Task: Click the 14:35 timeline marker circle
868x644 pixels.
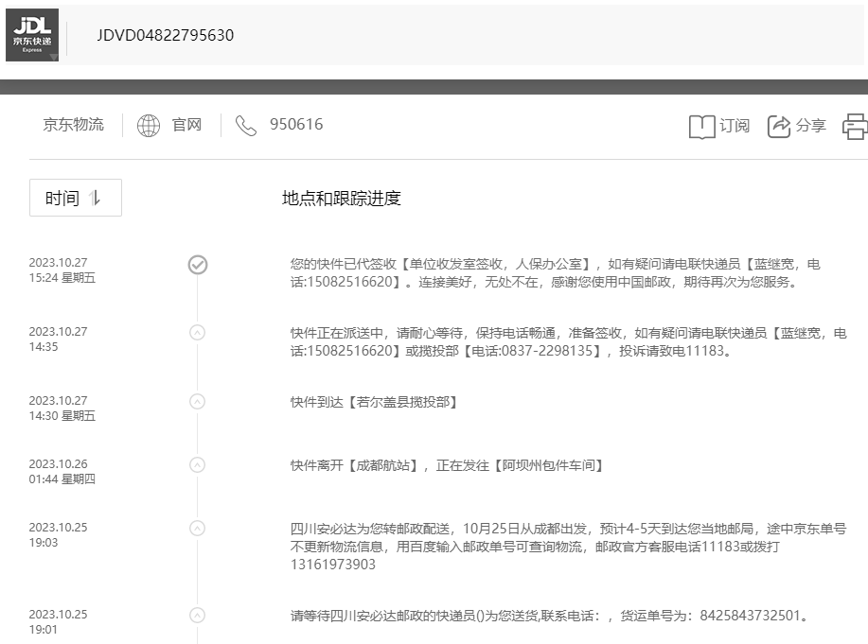Action: (198, 333)
